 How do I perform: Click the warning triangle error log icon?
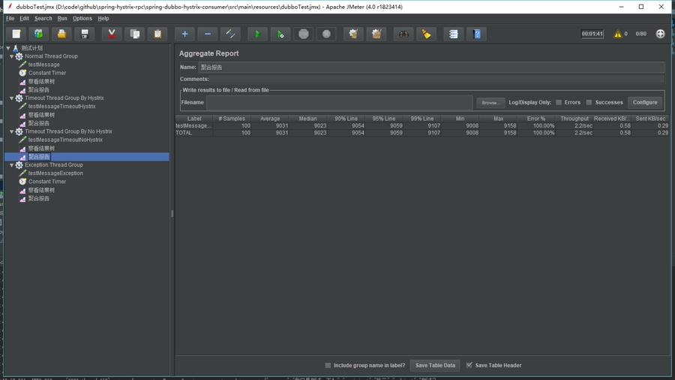(x=618, y=34)
